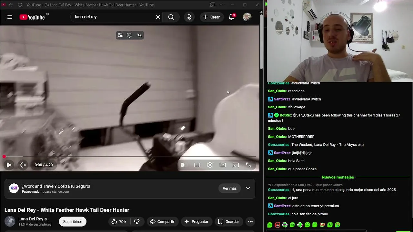
Task: Click the BotRix verified badge
Action: coord(277,115)
